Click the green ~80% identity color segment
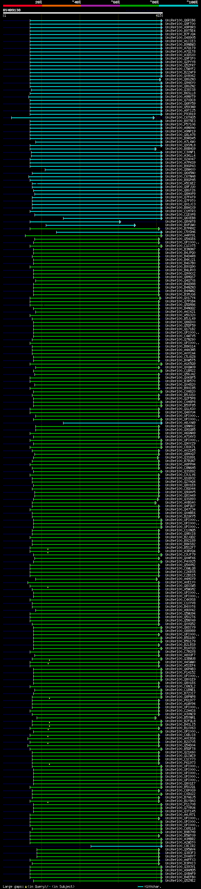This screenshot has height=889, width=201. (139, 6)
